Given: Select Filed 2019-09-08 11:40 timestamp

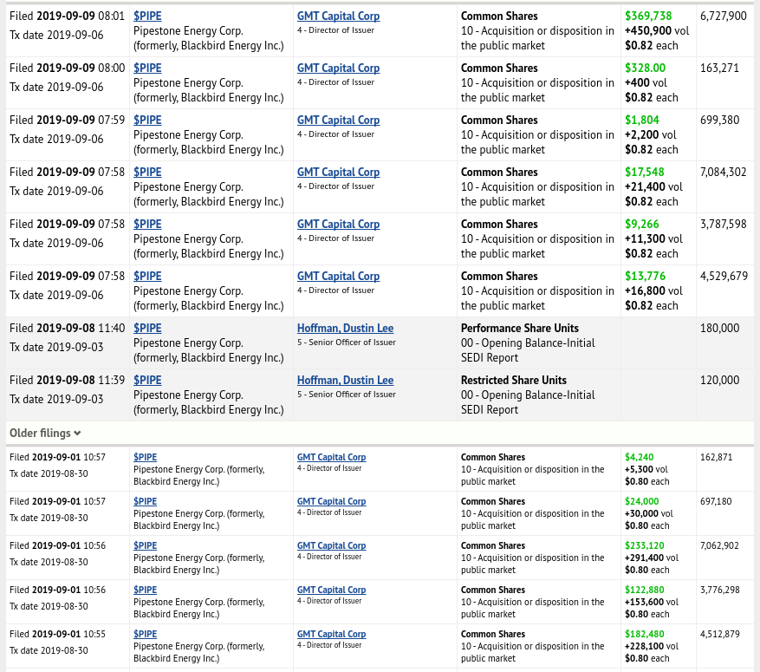Looking at the screenshot, I should (x=67, y=329).
